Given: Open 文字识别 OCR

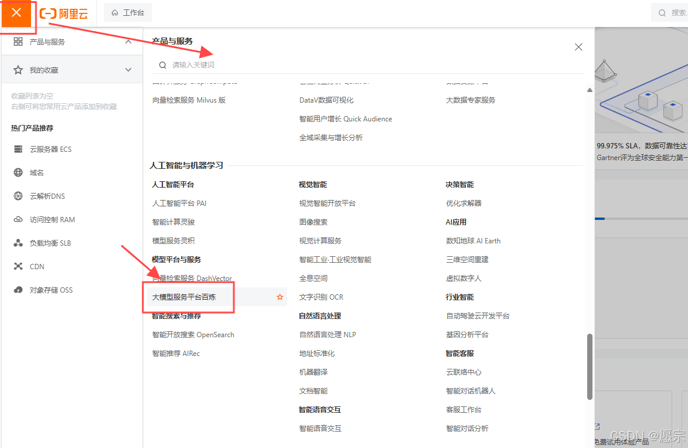Looking at the screenshot, I should (x=321, y=297).
